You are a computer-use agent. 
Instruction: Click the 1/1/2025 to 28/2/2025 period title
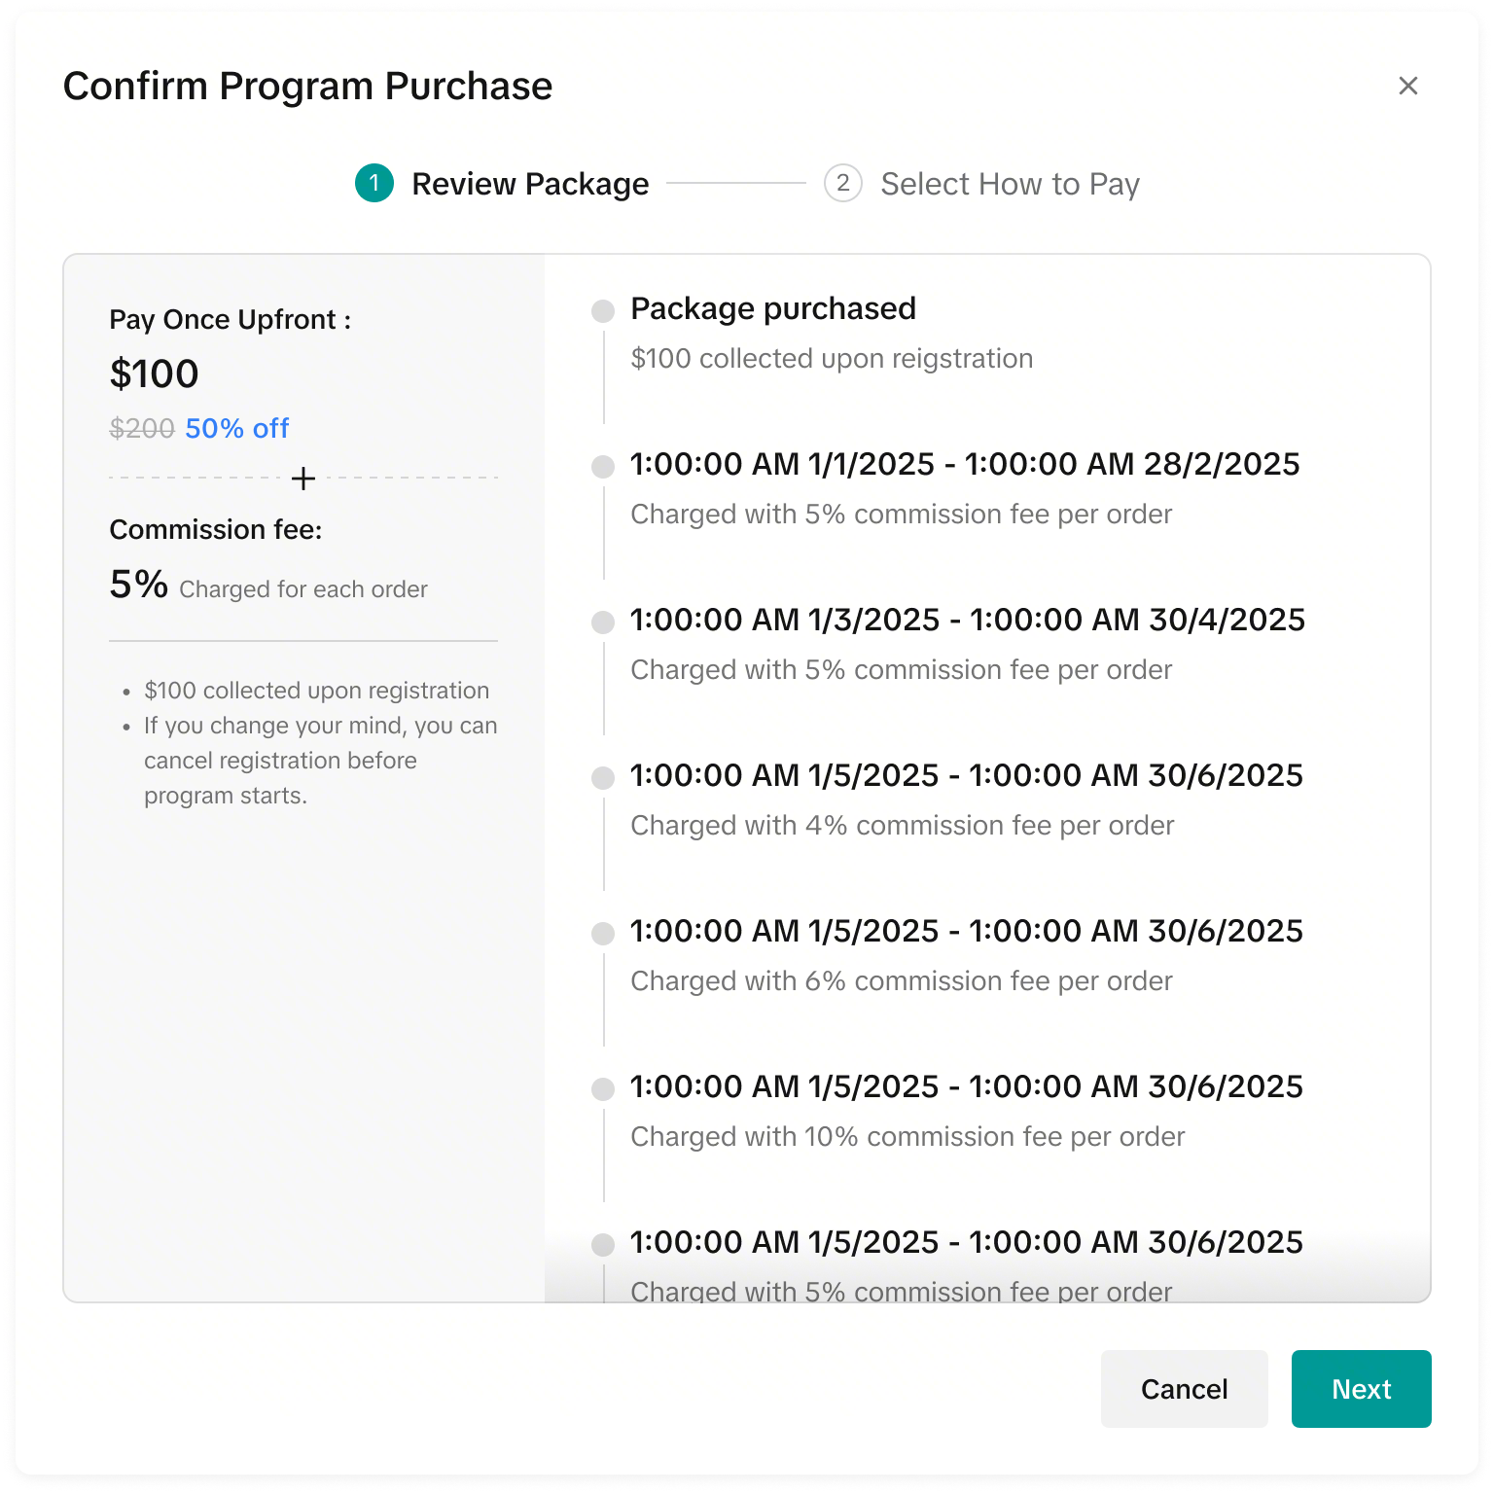964,464
